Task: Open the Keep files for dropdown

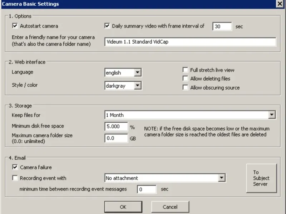Action: click(x=272, y=115)
